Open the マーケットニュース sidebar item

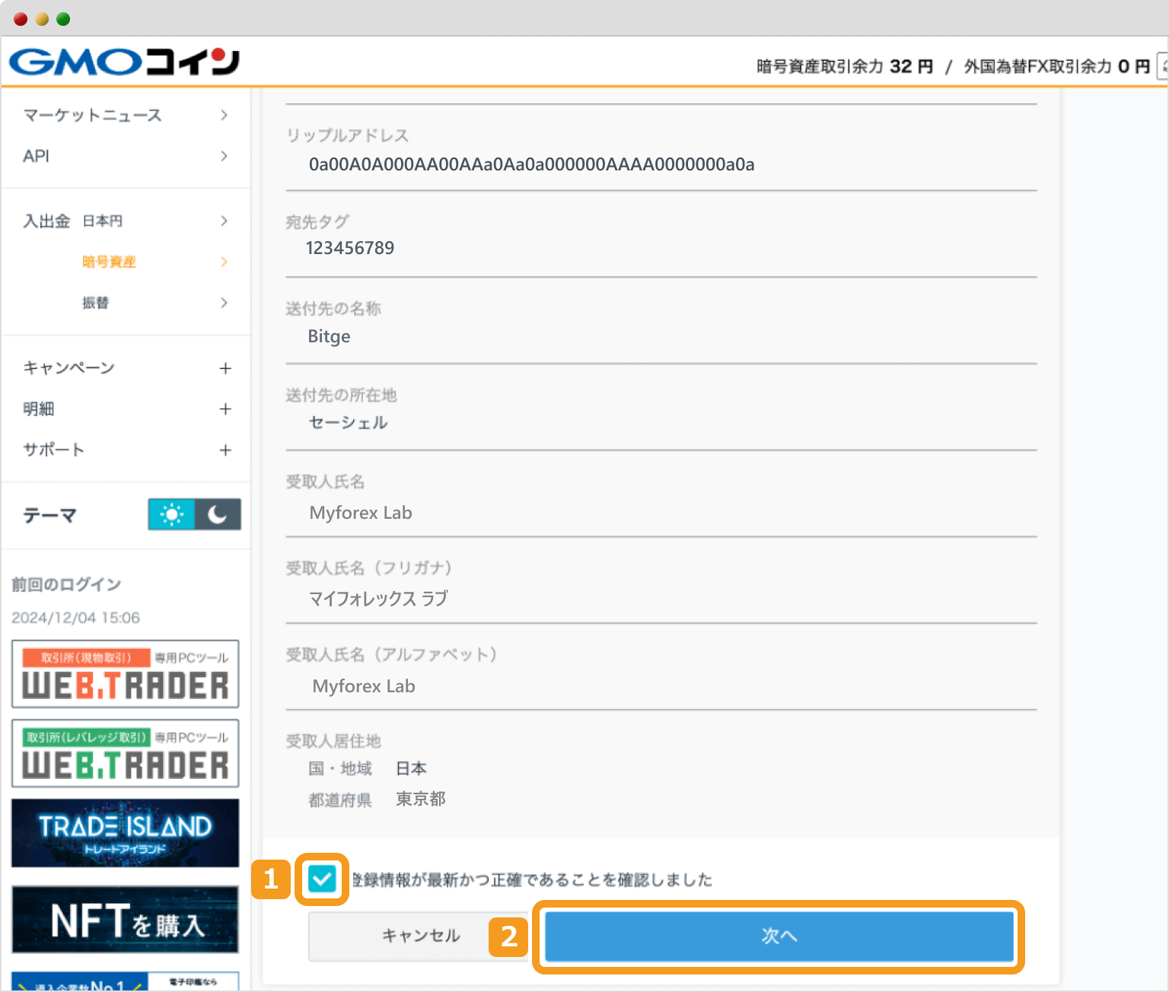pos(91,115)
